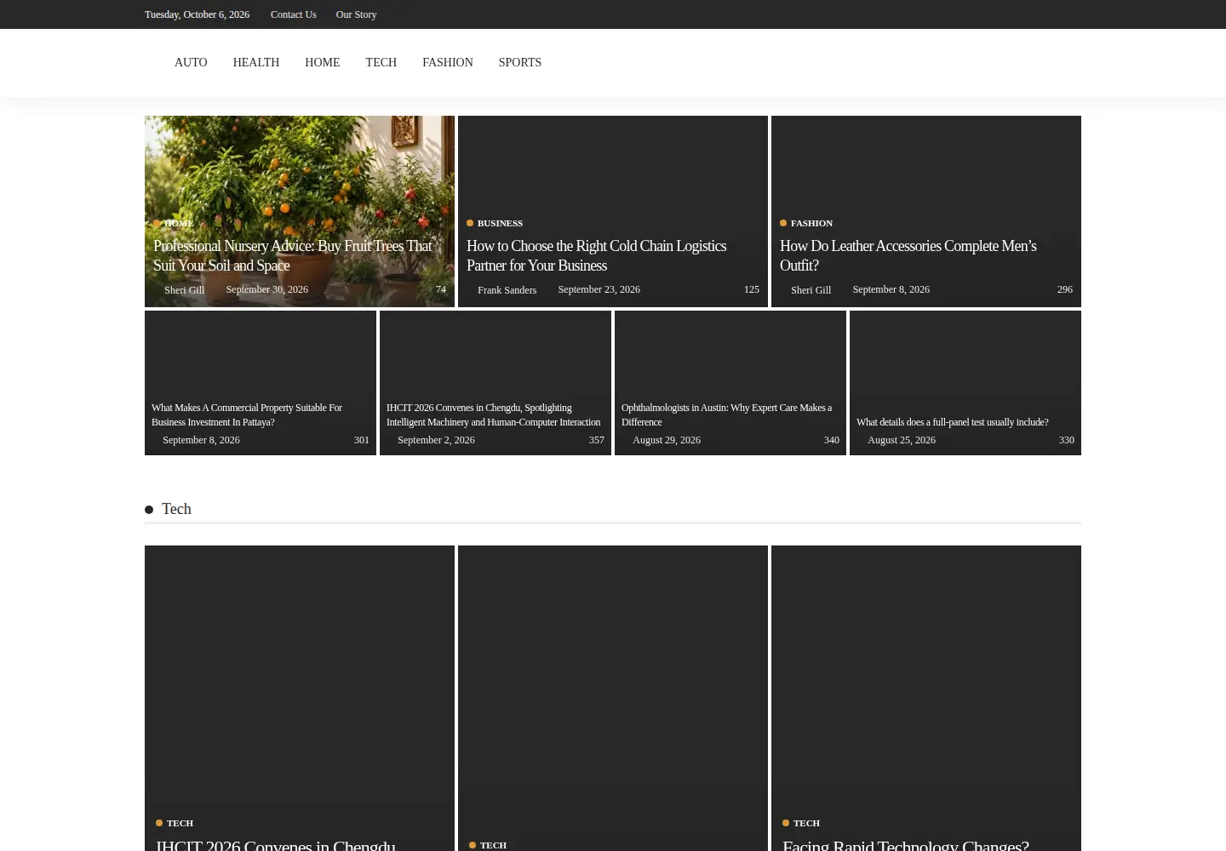Open TECH in the main navigation menu

point(381,62)
